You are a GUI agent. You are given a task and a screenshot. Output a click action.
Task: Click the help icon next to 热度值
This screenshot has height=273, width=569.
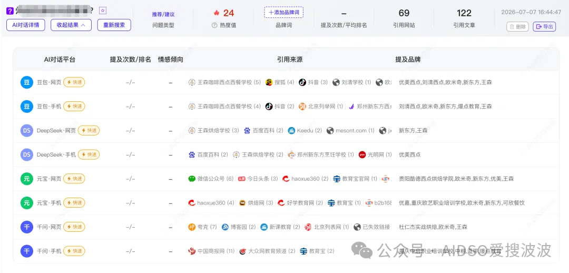[214, 25]
